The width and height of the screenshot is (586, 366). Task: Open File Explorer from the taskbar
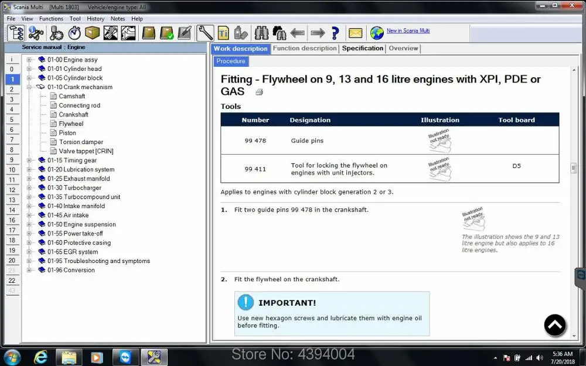click(69, 357)
